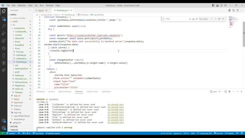Toggle primary side bar layout icon
The width and height of the screenshot is (245, 138).
tap(213, 5)
